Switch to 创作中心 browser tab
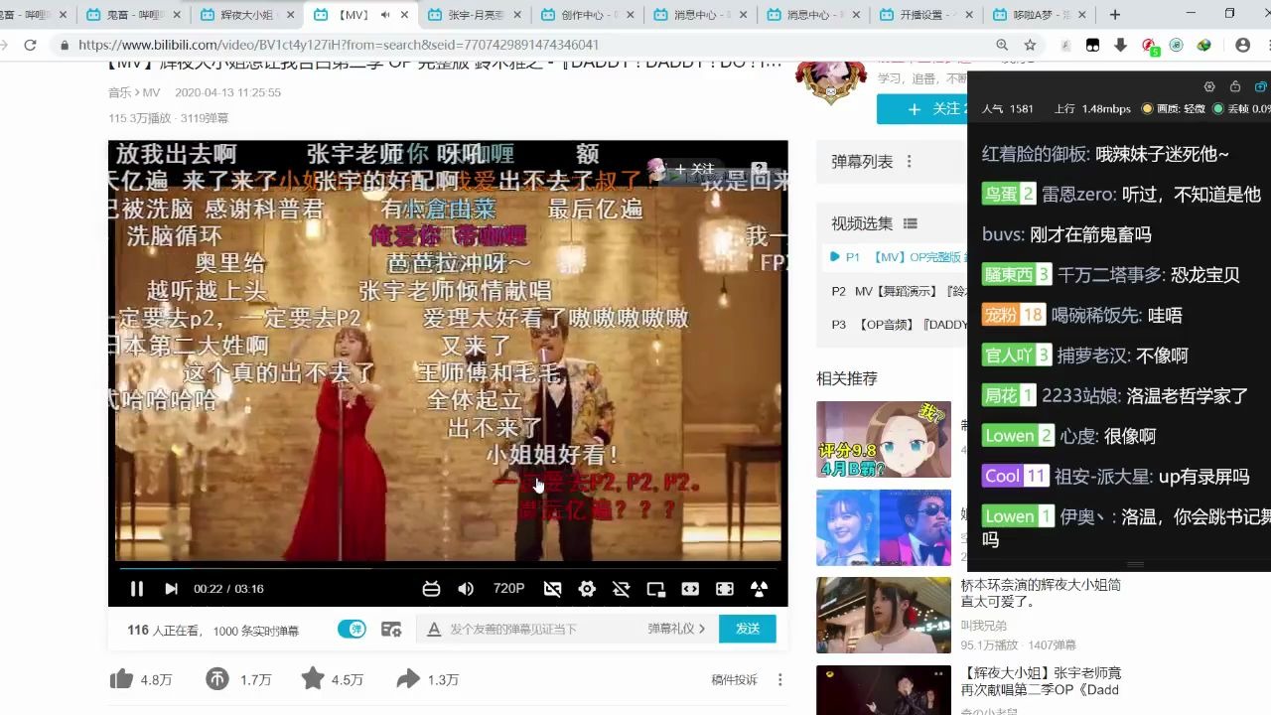Viewport: 1271px width, 715px height. point(589,15)
